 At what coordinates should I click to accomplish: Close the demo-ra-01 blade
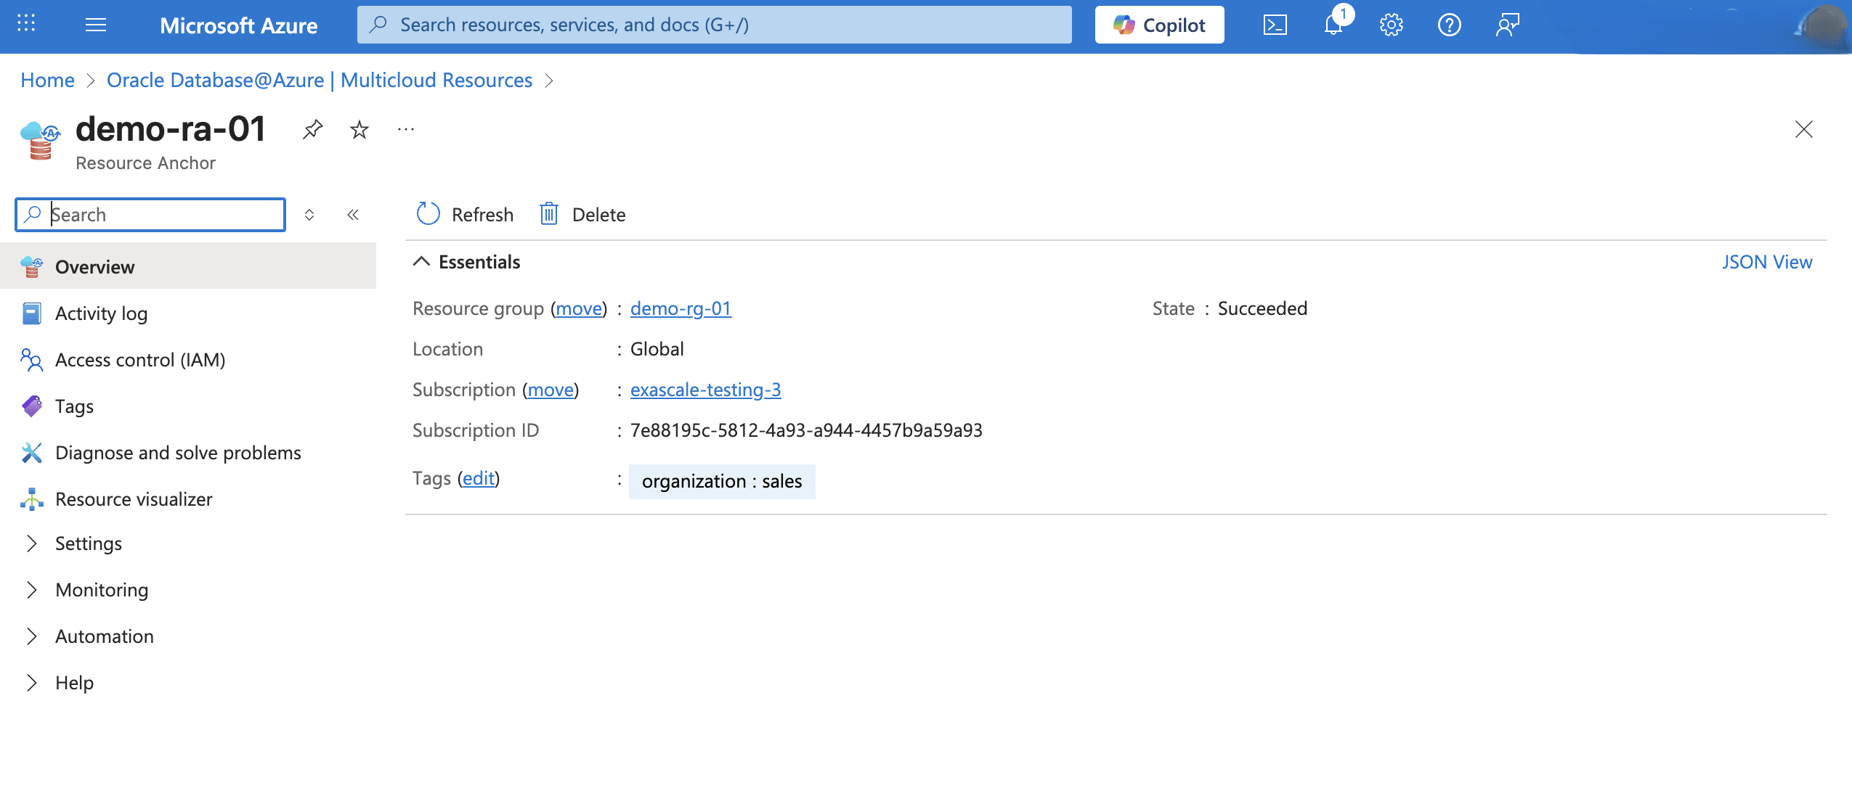coord(1804,129)
